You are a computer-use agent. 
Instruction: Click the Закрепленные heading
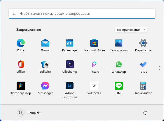pos(29,30)
